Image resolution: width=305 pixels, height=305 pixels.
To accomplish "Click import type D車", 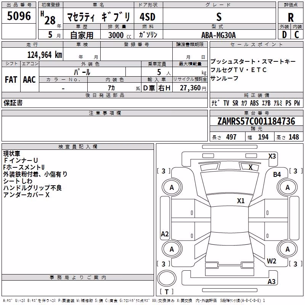I will tap(149, 88).
